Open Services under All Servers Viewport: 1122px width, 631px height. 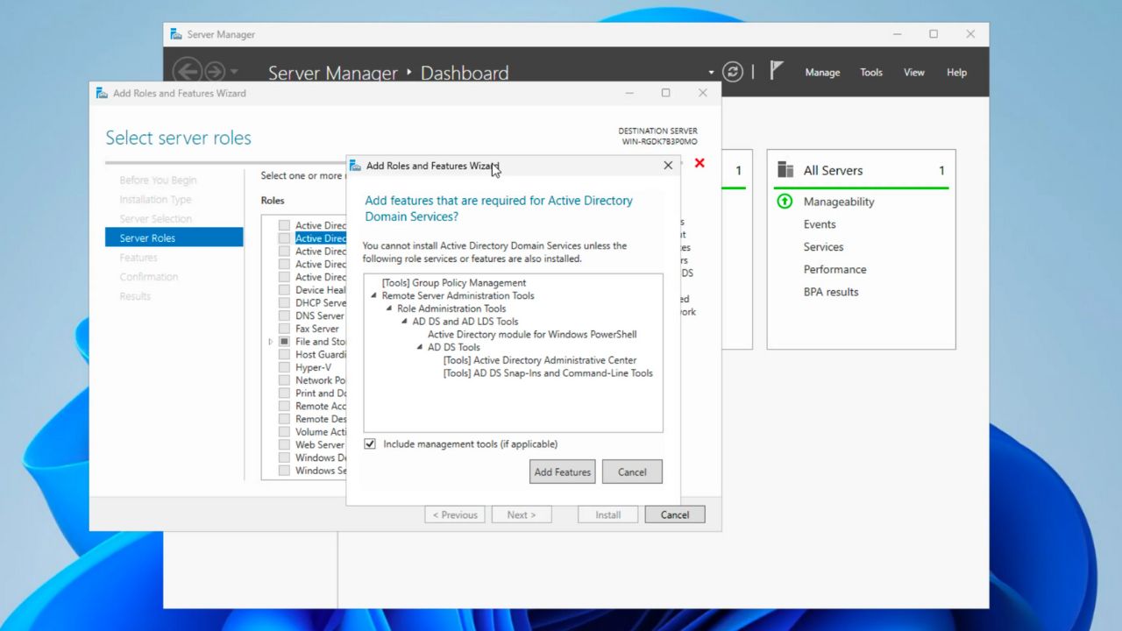pyautogui.click(x=823, y=247)
